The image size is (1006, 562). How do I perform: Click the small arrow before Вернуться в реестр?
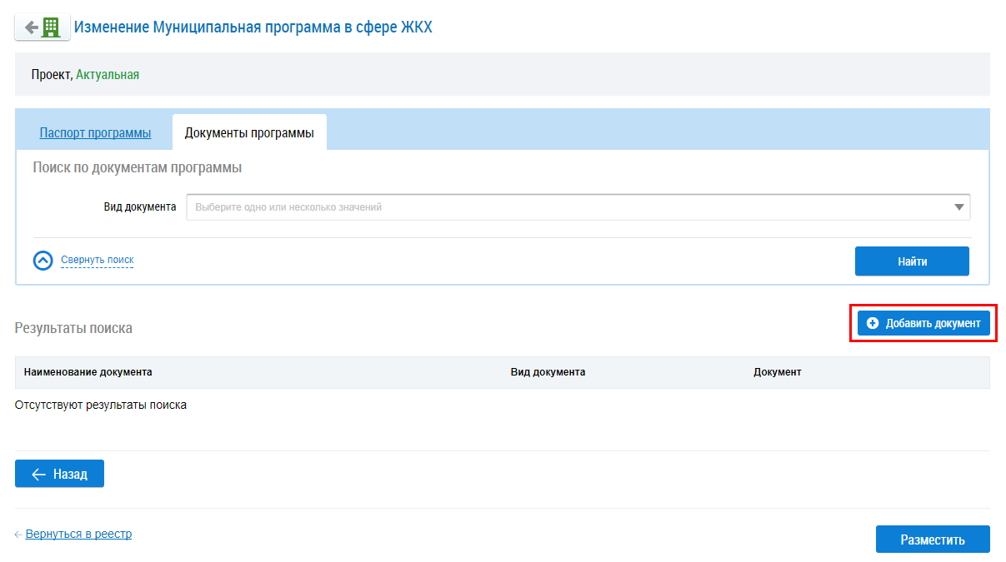(x=18, y=535)
